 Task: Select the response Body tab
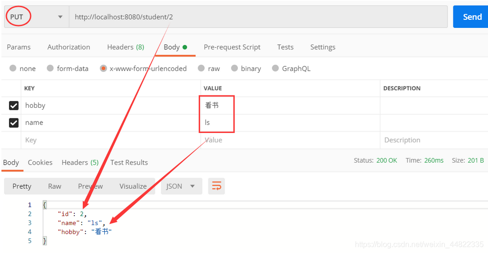point(11,162)
